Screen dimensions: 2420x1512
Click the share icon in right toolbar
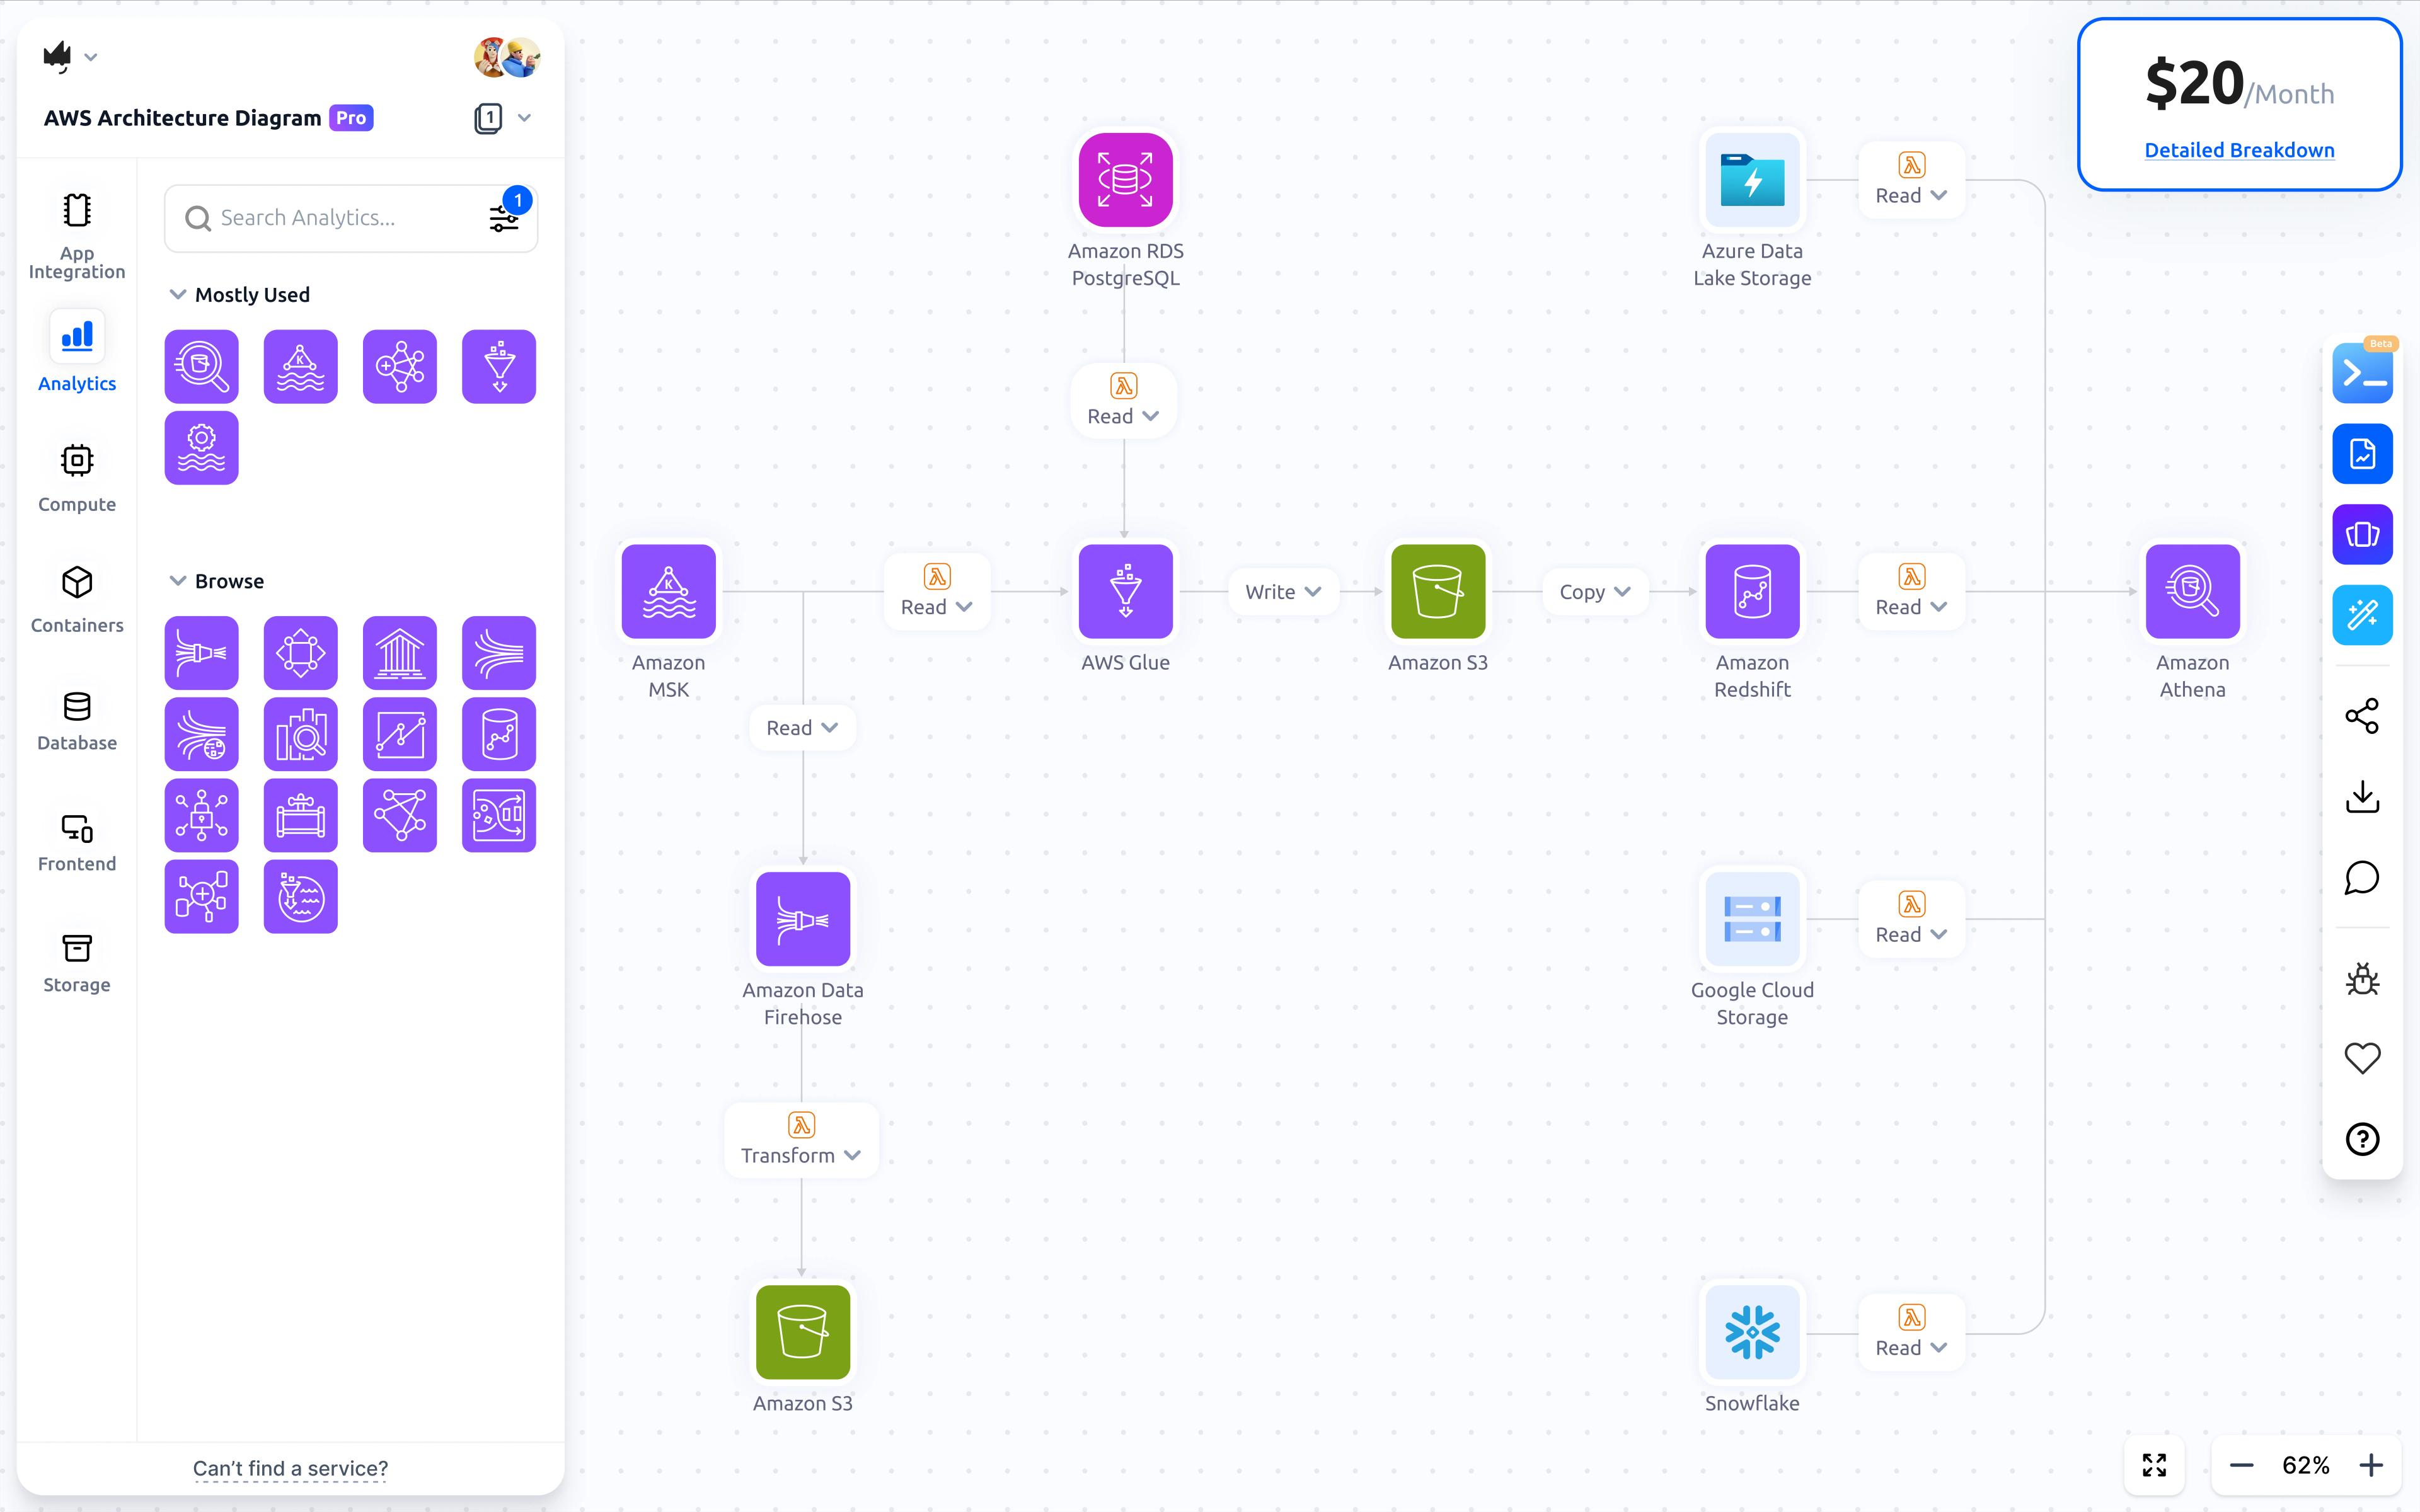(2361, 716)
